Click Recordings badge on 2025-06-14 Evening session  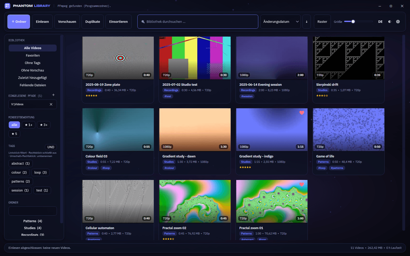tap(248, 90)
